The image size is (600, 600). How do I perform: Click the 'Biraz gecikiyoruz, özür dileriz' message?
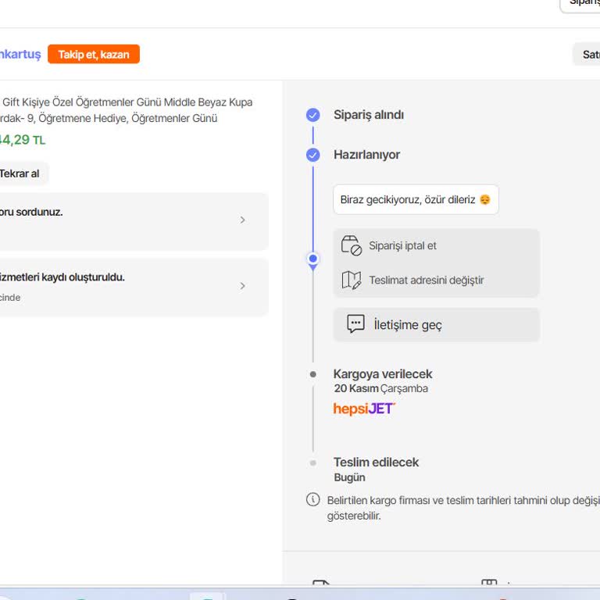416,200
